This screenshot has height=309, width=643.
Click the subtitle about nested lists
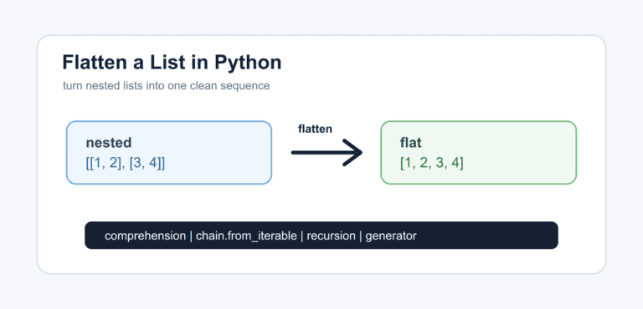pos(166,86)
